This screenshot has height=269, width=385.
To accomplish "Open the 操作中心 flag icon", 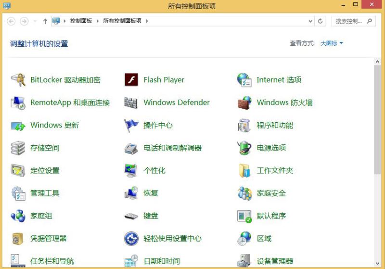I will point(131,125).
